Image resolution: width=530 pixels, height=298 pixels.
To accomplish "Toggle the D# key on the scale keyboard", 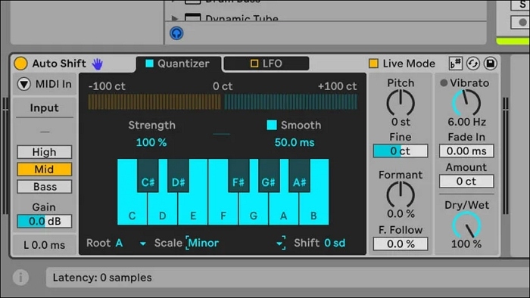I will pyautogui.click(x=178, y=175).
